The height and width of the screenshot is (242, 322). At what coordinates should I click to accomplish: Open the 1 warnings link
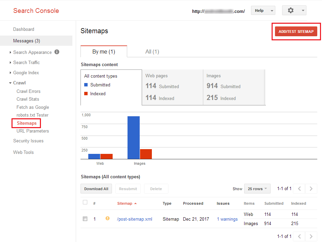[227, 219]
